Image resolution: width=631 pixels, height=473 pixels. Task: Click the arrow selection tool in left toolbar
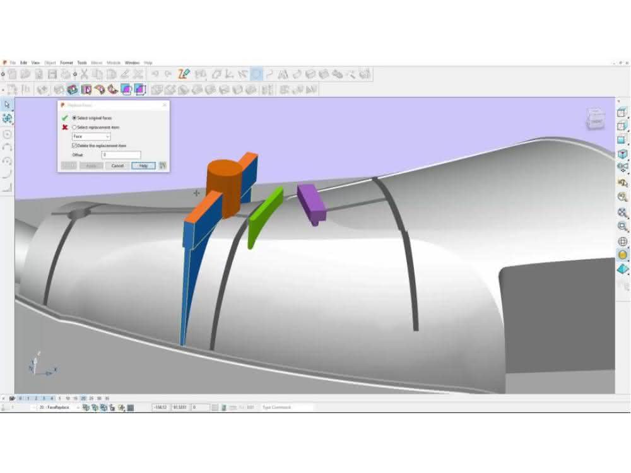pyautogui.click(x=7, y=105)
